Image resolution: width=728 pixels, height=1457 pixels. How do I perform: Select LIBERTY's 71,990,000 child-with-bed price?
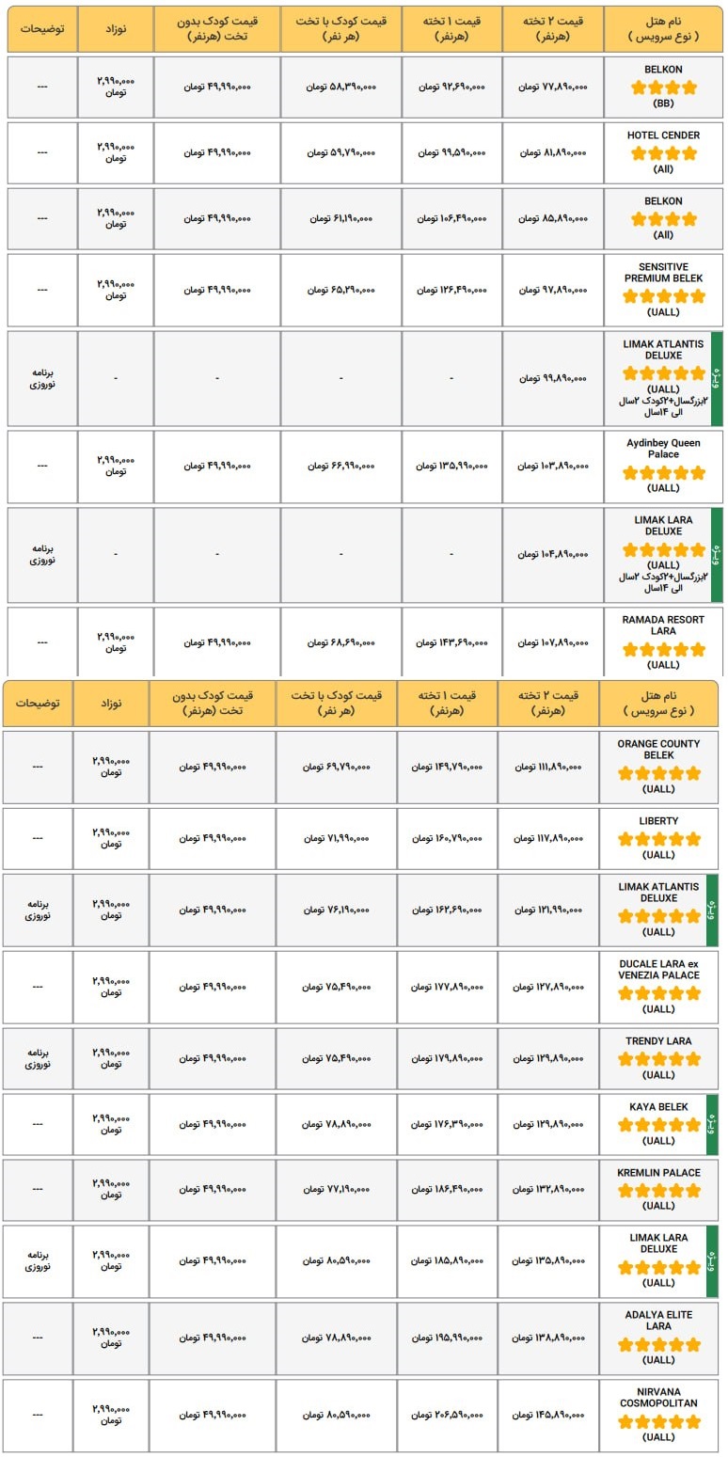click(x=336, y=838)
